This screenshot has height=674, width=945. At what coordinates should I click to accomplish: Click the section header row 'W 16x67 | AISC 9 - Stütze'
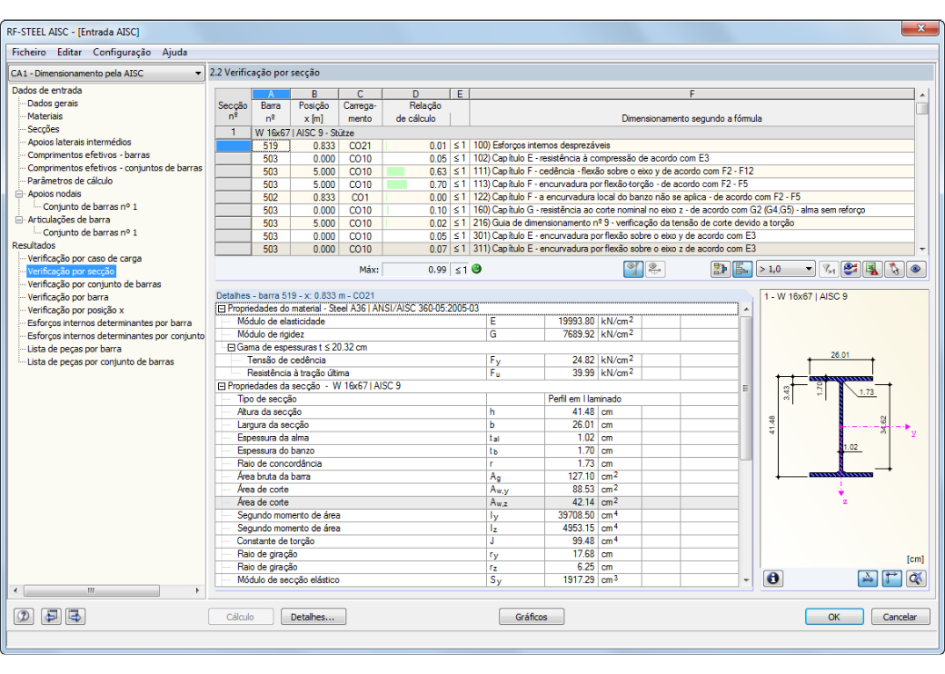(564, 134)
